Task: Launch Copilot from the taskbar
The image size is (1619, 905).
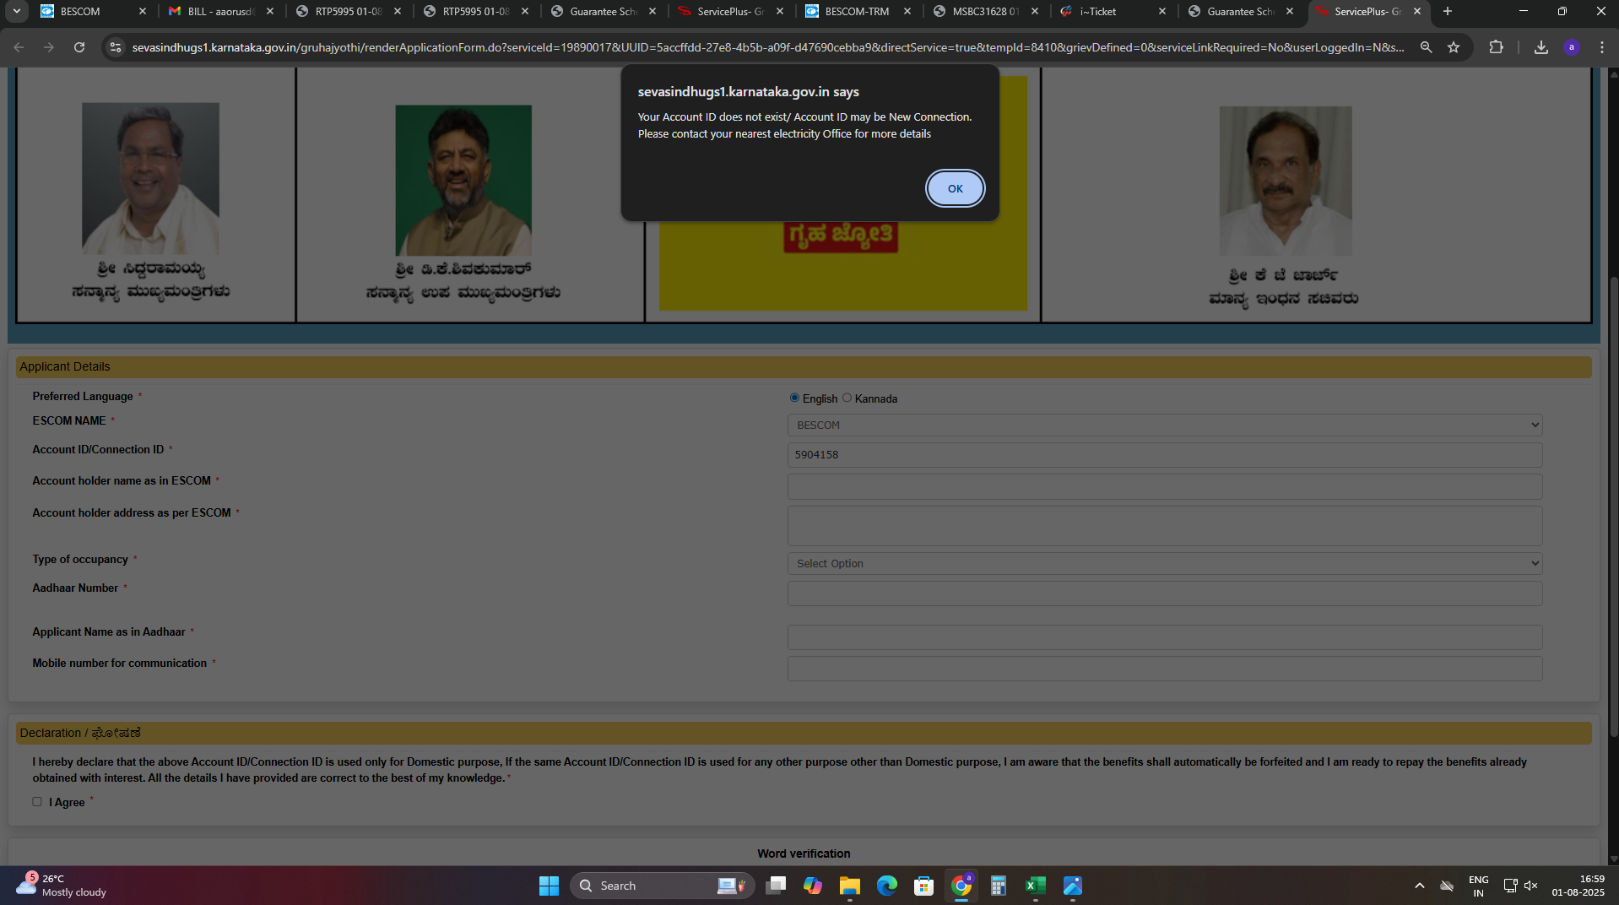Action: tap(813, 886)
